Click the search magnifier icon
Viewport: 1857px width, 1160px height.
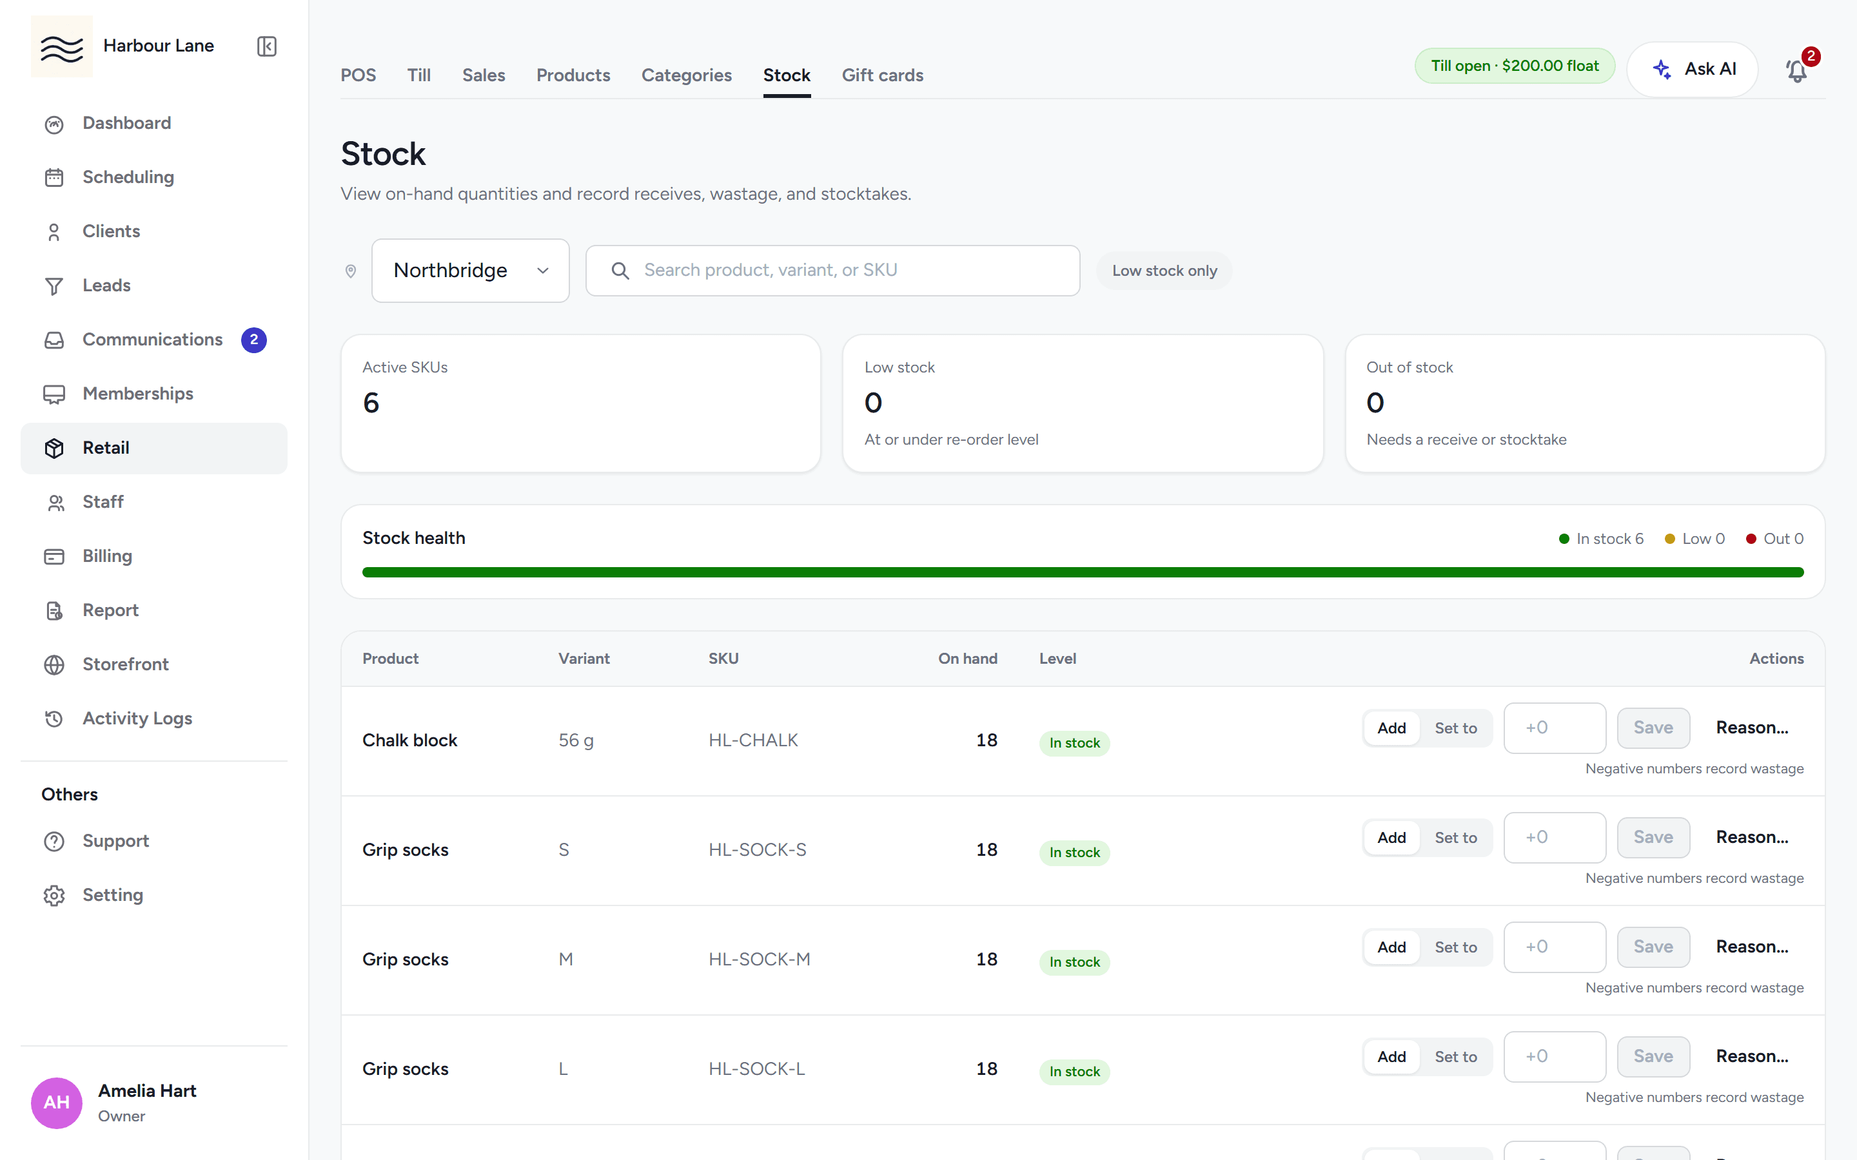point(620,271)
